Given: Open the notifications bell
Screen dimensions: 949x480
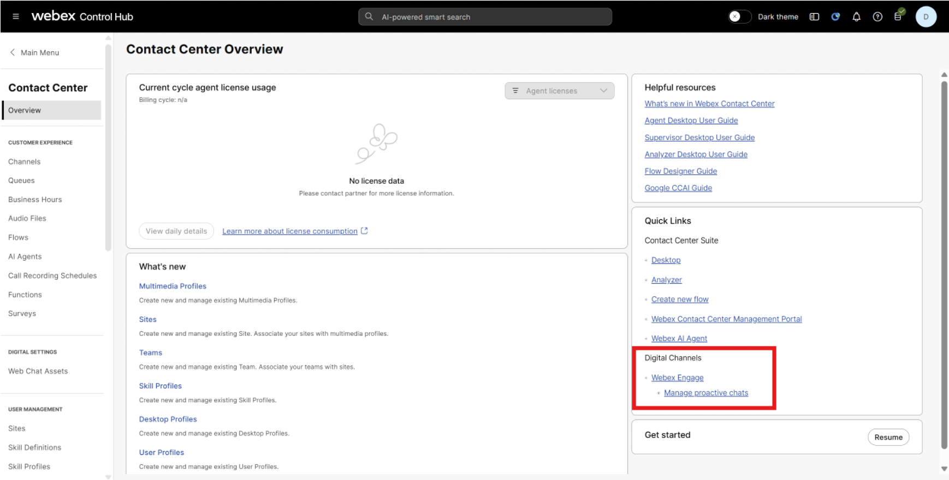Looking at the screenshot, I should tap(856, 17).
